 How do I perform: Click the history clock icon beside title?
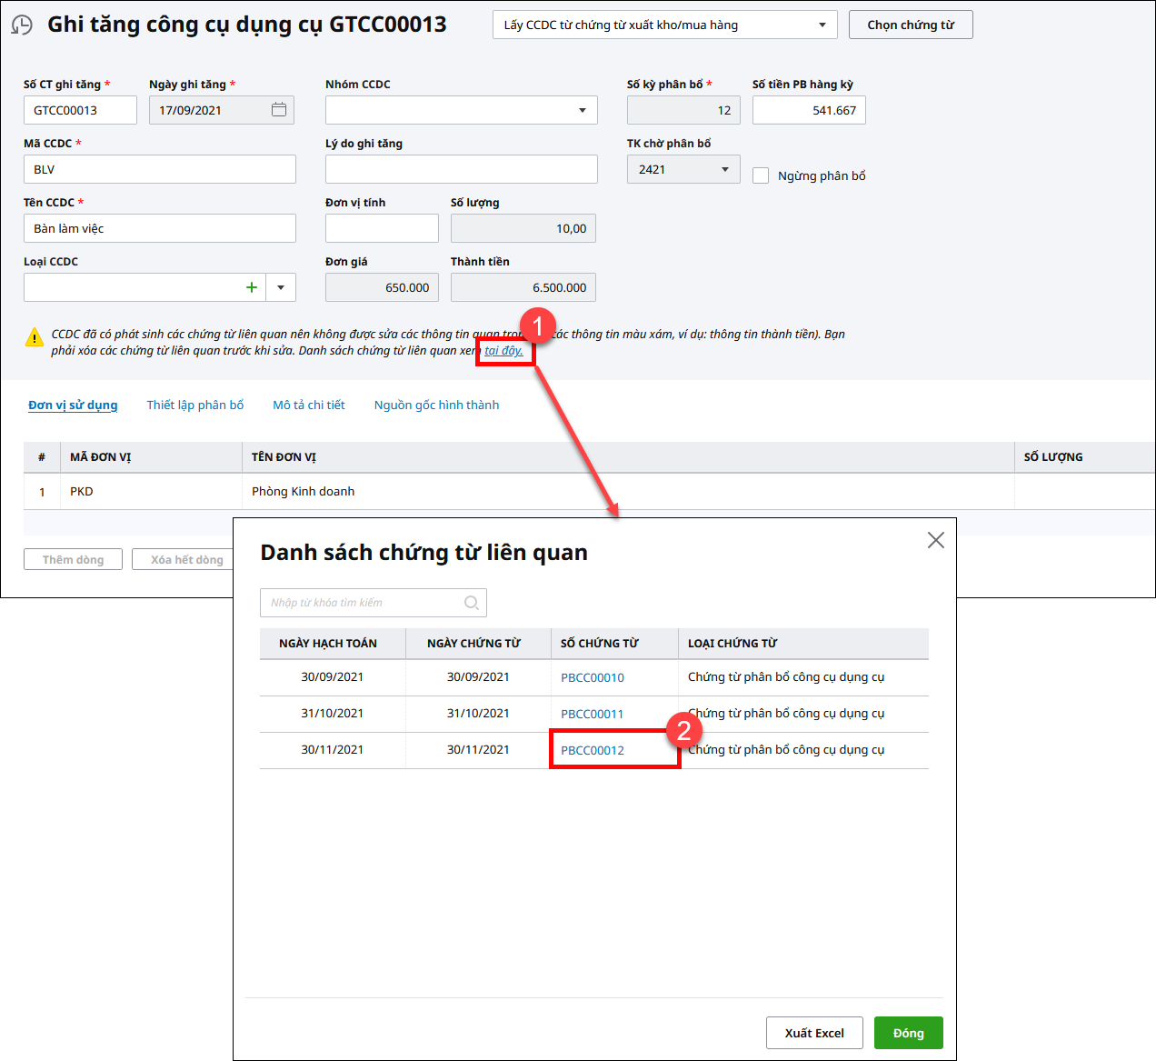point(22,25)
